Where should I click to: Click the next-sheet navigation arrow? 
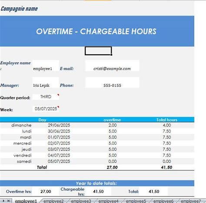click(x=3, y=201)
